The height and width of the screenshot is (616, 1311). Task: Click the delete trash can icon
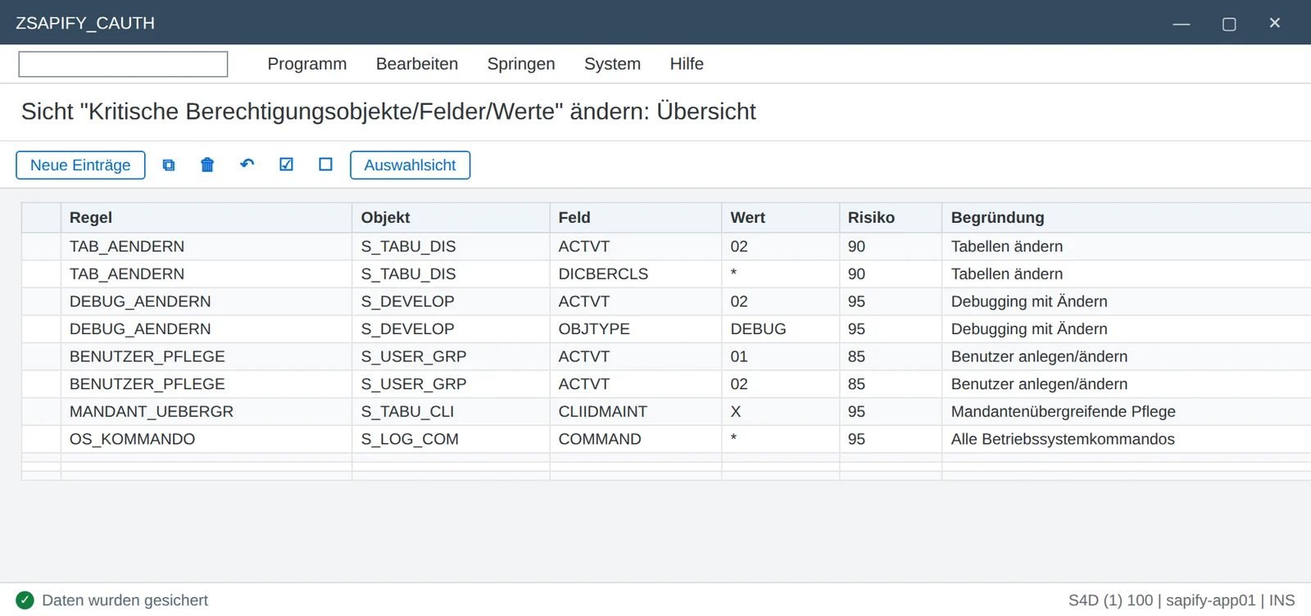point(207,165)
